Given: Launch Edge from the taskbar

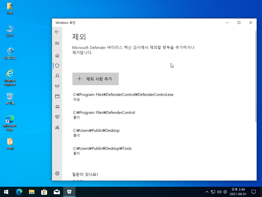Looking at the screenshot, I should [19, 192].
